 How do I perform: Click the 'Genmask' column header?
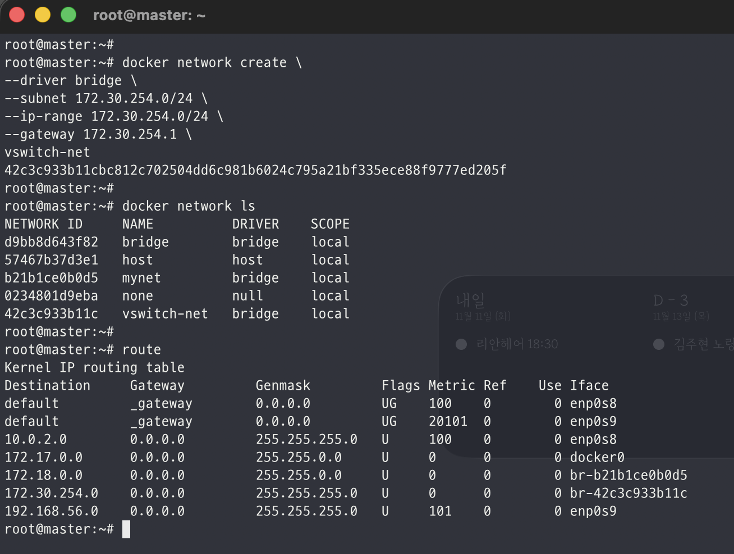[x=283, y=386]
